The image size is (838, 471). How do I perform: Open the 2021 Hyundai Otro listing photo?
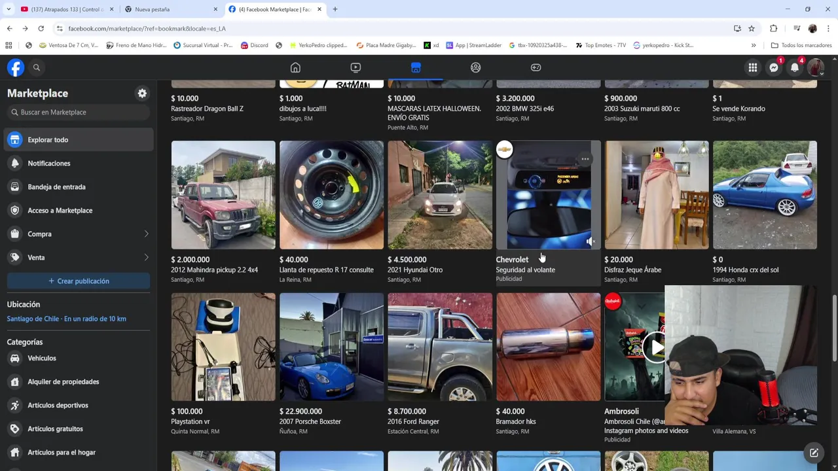click(440, 195)
